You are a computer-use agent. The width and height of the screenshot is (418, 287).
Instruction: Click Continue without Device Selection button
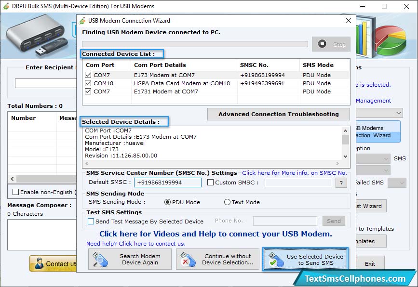(217, 259)
